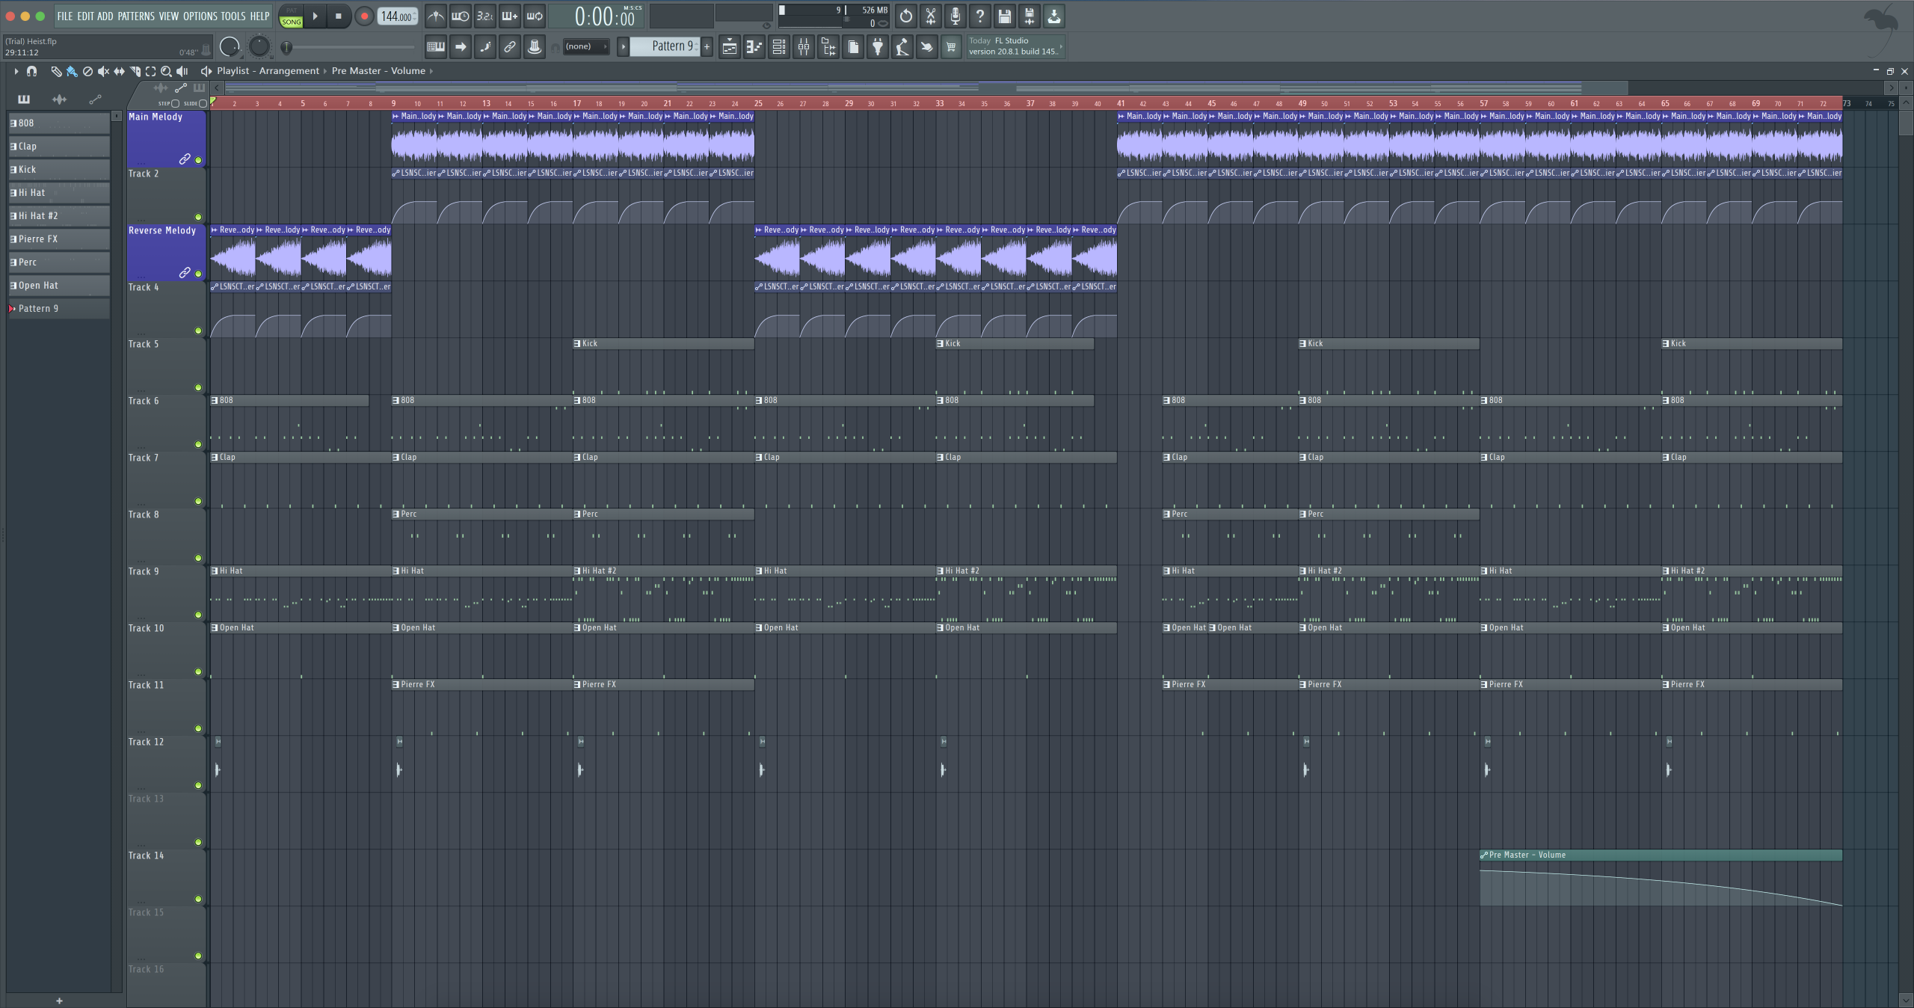
Task: Open the Piano roll view button
Action: pyautogui.click(x=754, y=47)
